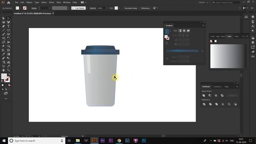The image size is (256, 144).
Task: Click the Opacity label link
Action: [x=93, y=8]
